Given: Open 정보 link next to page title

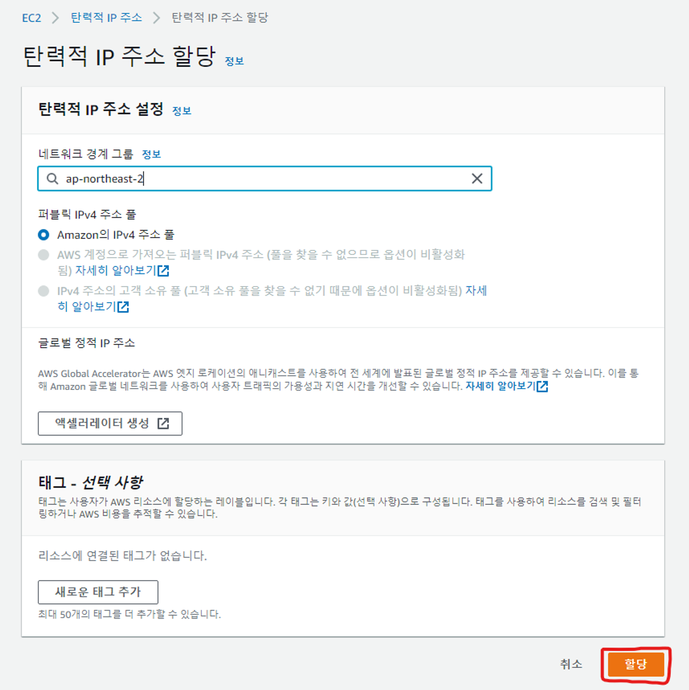Looking at the screenshot, I should click(234, 61).
